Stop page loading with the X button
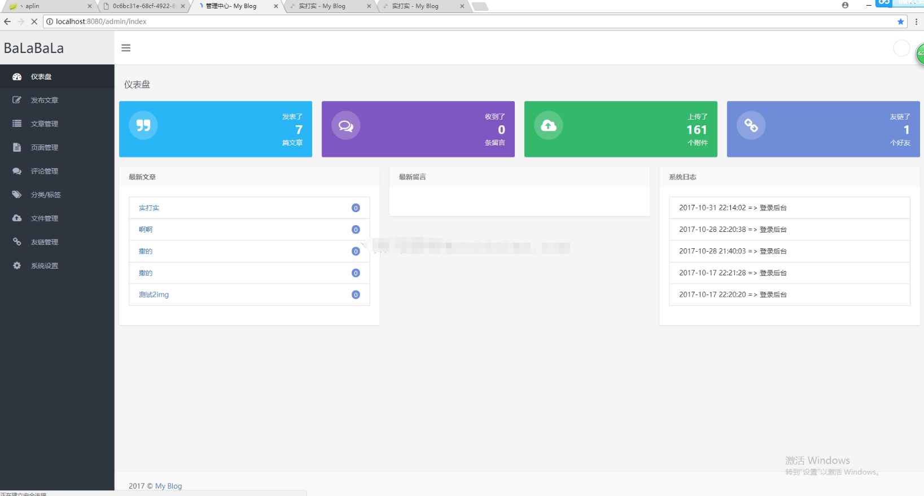 [34, 21]
